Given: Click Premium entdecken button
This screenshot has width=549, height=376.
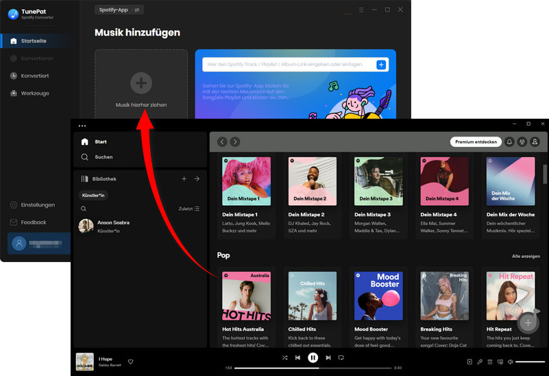Looking at the screenshot, I should [x=476, y=141].
